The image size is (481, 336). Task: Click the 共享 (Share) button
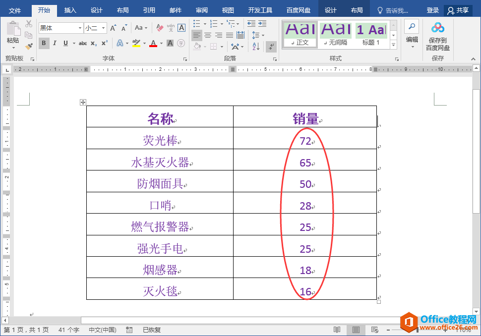[458, 10]
